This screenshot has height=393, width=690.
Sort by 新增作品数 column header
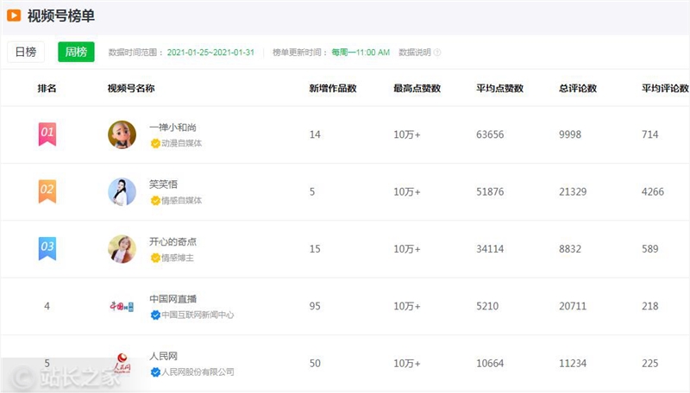click(x=333, y=88)
